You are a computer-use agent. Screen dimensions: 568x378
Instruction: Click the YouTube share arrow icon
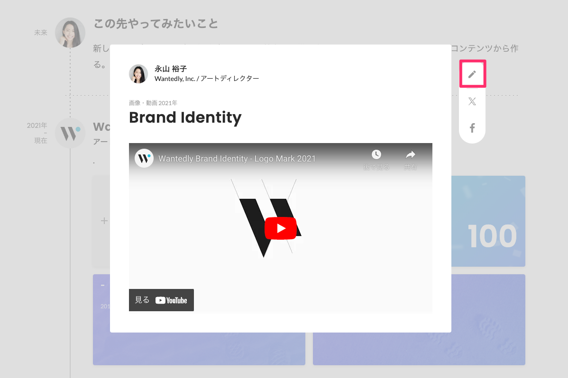[411, 154]
